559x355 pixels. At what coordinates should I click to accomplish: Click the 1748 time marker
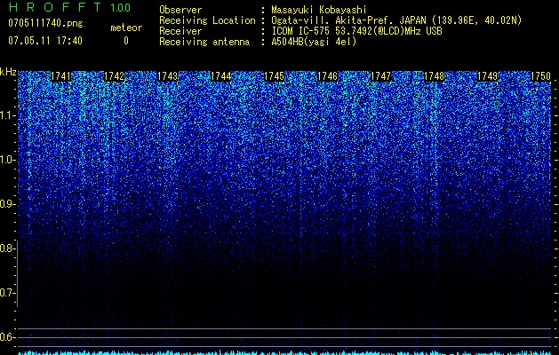[x=435, y=76]
